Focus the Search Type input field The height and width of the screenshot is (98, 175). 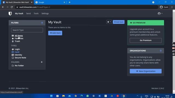click(27, 30)
